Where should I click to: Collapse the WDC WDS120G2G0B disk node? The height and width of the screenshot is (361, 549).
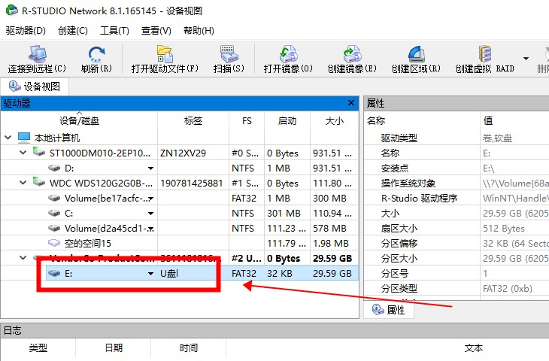click(23, 183)
